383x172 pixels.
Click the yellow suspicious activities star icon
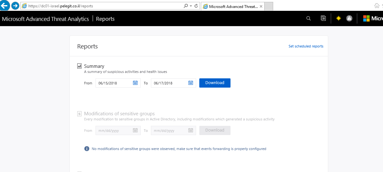[338, 18]
